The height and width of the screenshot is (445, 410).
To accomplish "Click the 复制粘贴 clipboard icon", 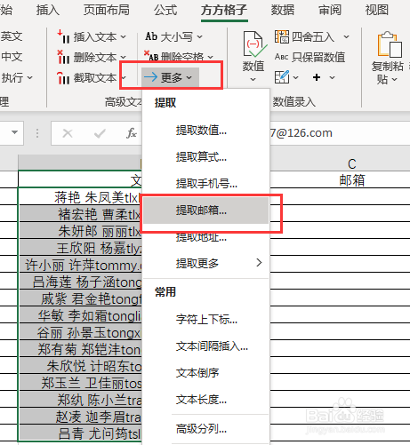I will [390, 45].
